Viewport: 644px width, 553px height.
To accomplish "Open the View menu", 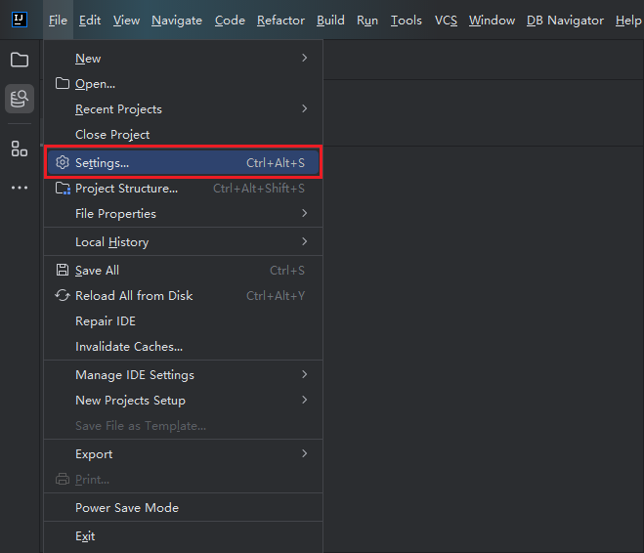I will point(126,21).
